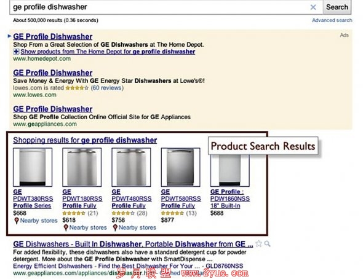Open Shopping results for ge profile dishwasher

85,140
